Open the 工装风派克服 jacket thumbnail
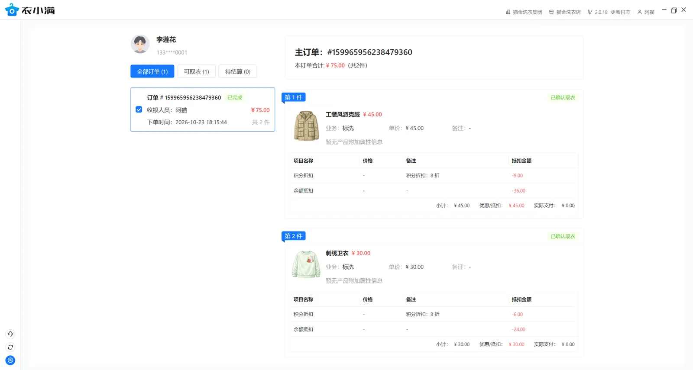 pos(306,126)
